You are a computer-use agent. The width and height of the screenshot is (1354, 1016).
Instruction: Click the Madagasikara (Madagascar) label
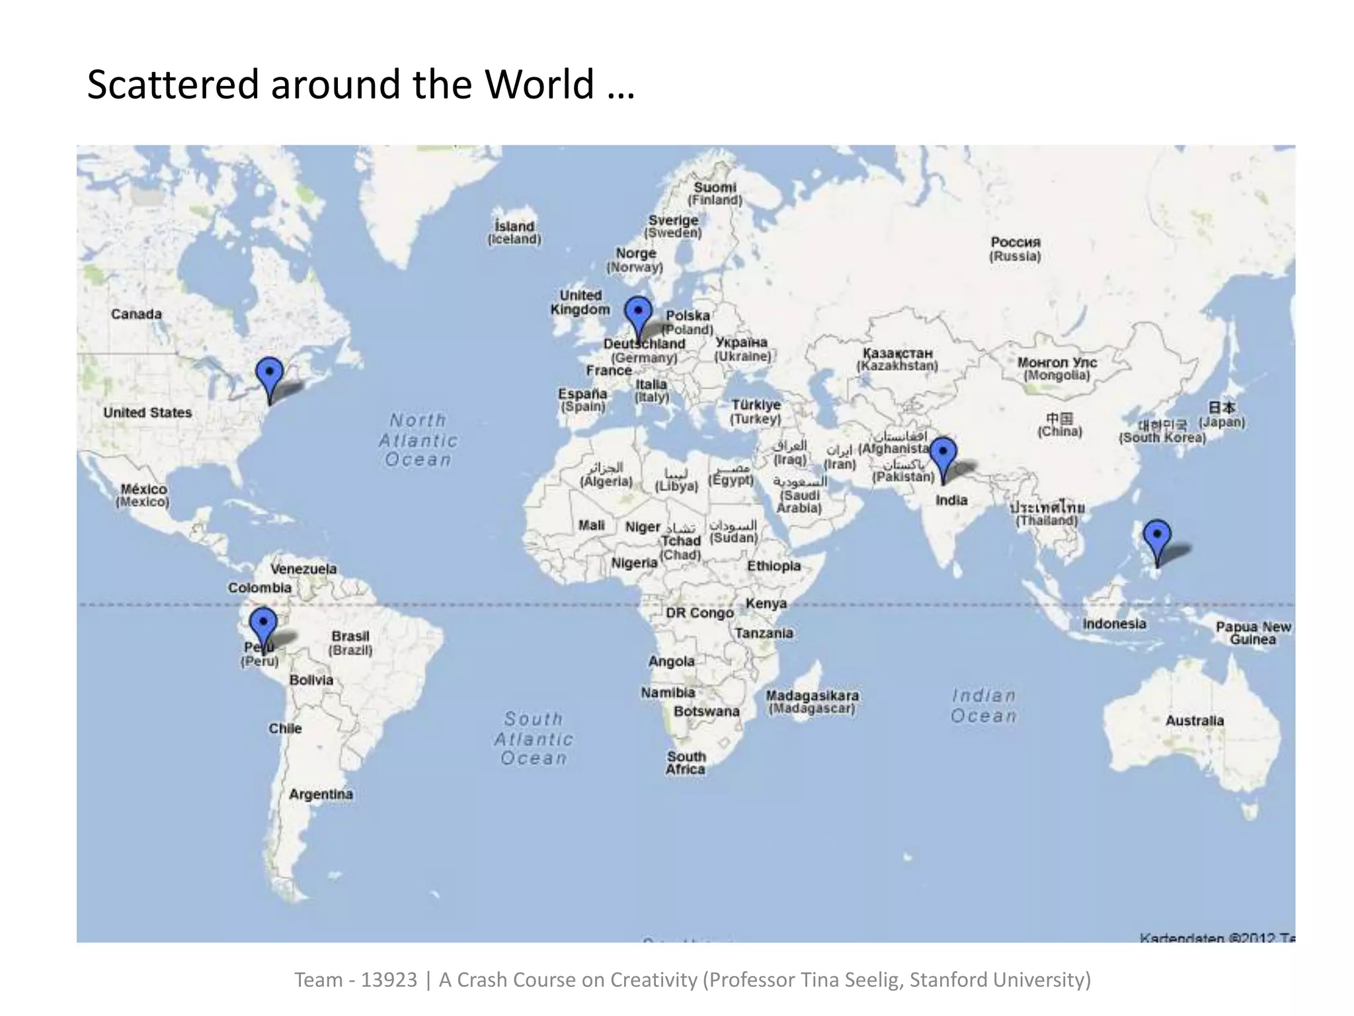(812, 702)
